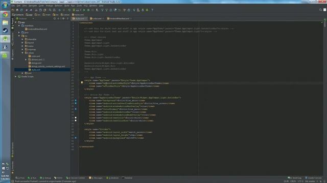Select colors.xml in project tree
The width and height of the screenshot is (327, 183).
[x=34, y=56]
